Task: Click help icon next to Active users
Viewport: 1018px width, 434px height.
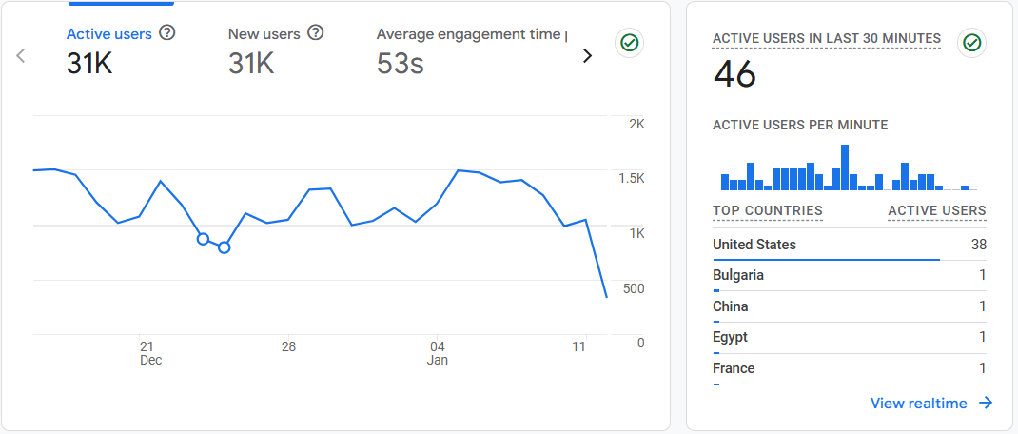Action: pos(167,33)
